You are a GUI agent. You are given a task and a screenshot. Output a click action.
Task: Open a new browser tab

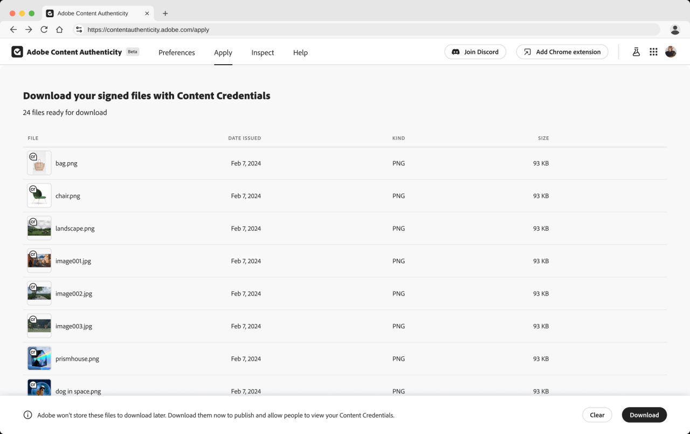(165, 13)
